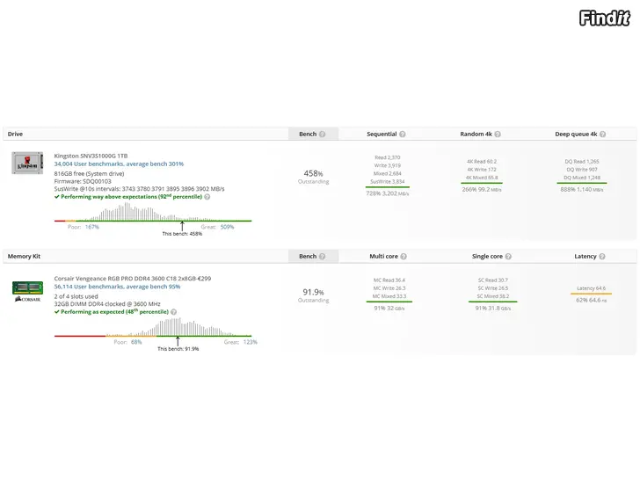Click the 91% 32 GB/s multi core result
This screenshot has width=640, height=480.
pos(389,309)
